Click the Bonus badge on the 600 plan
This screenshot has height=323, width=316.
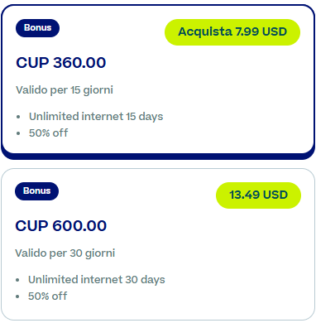36,191
